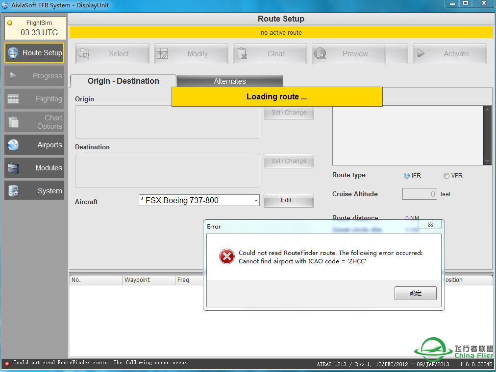Click the 'Loading route ...' banner
Screen dimensions: 496x372
click(x=277, y=96)
